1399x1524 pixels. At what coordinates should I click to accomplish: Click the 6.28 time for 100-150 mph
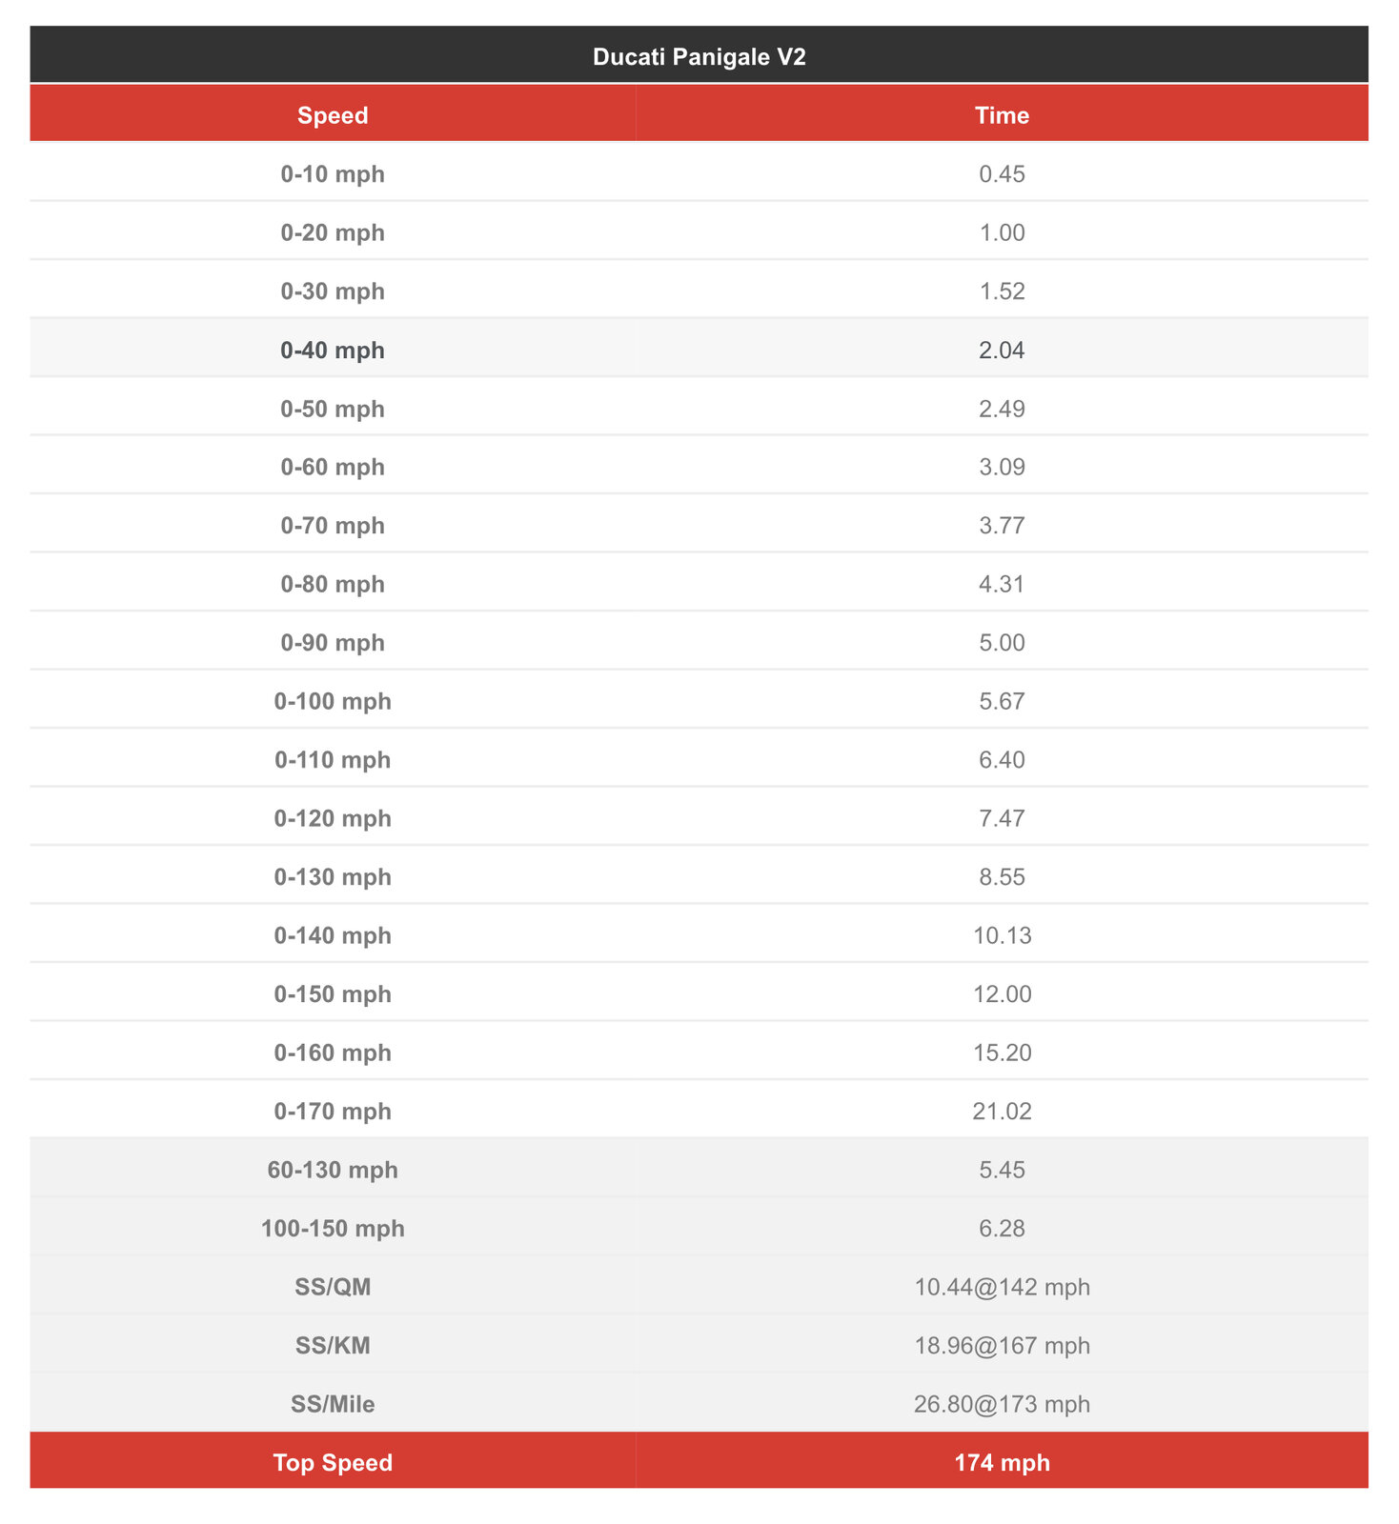[x=1002, y=1228]
